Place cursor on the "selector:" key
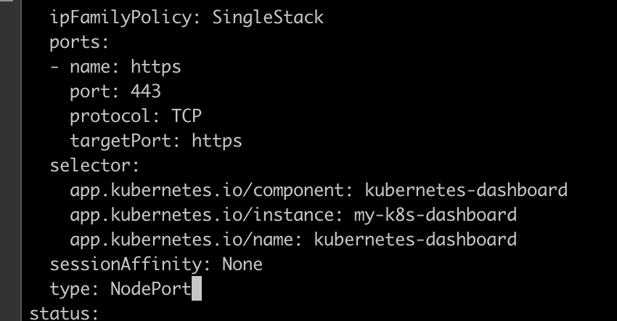This screenshot has width=617, height=321. [x=94, y=166]
